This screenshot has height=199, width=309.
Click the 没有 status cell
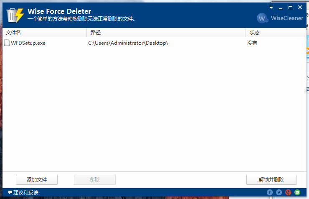252,43
